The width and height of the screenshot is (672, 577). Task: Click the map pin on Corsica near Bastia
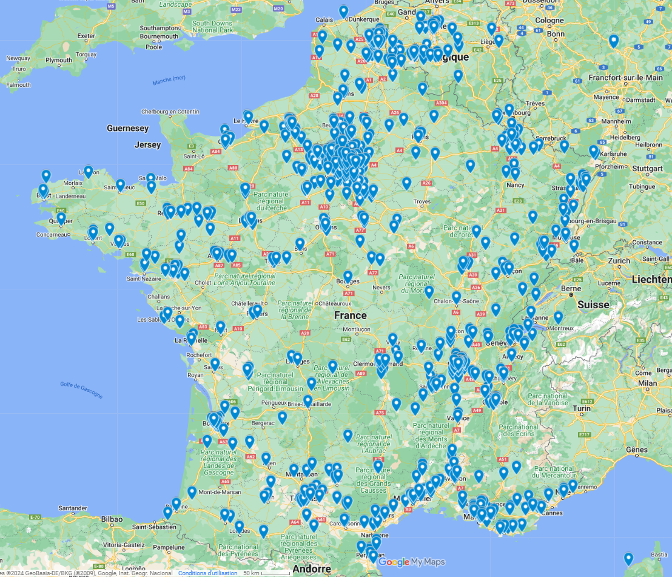pyautogui.click(x=628, y=558)
